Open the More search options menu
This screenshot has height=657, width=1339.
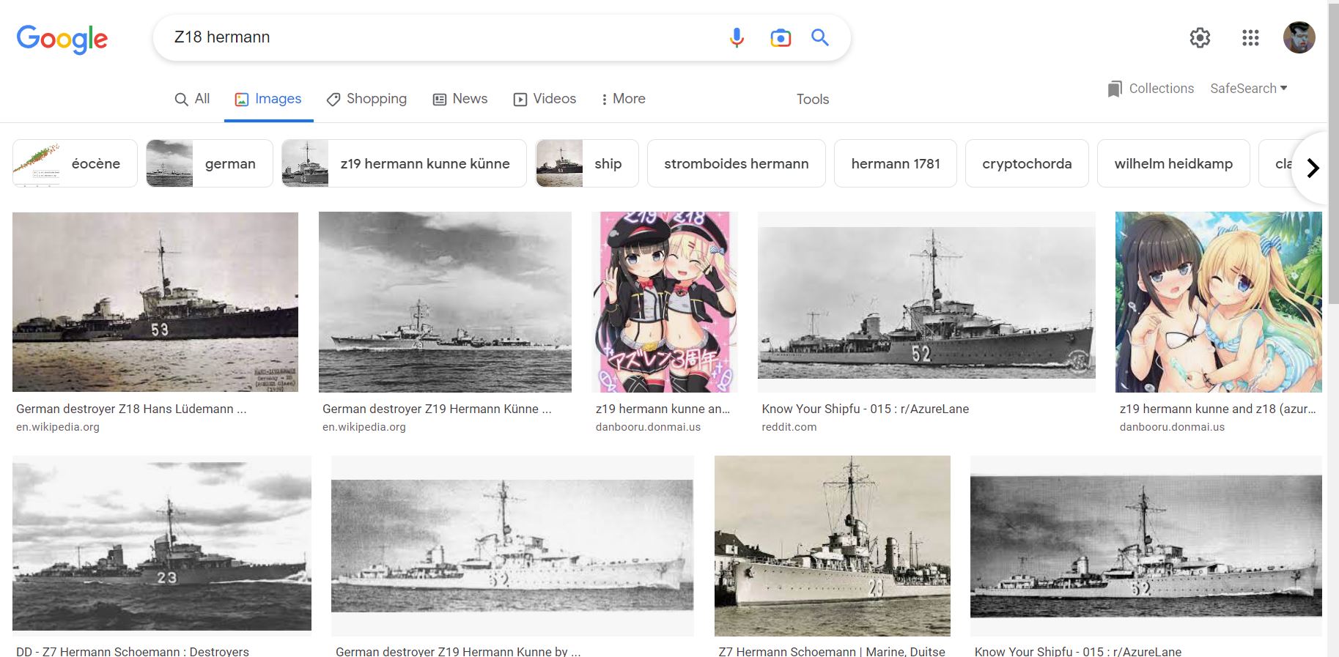tap(623, 99)
